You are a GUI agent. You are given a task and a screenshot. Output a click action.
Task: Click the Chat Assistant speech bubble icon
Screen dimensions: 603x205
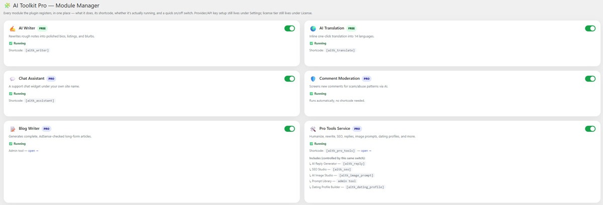[12, 79]
